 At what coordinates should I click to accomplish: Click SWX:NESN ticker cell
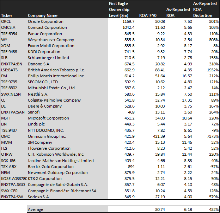coord(11,94)
